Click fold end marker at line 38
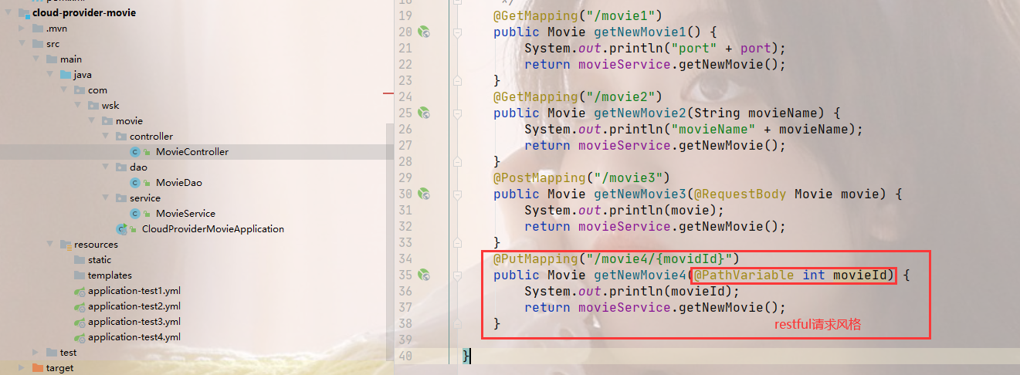 pyautogui.click(x=457, y=323)
